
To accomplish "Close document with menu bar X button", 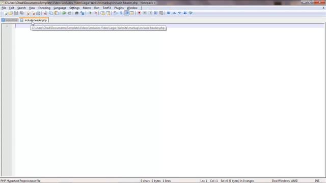I will point(323,8).
